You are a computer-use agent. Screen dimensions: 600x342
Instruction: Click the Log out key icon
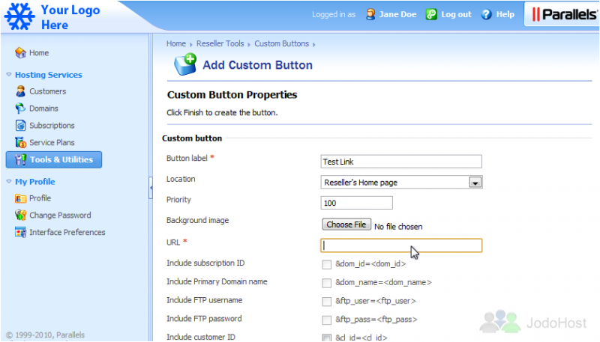[x=431, y=14]
